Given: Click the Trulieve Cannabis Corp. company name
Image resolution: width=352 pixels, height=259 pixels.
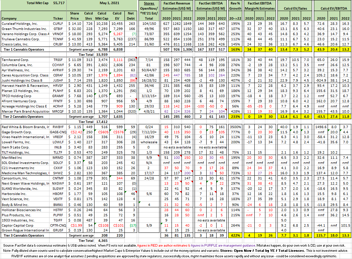Looking at the screenshot, I should tap(21, 39).
